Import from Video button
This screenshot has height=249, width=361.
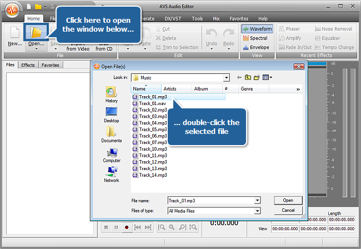tap(78, 46)
